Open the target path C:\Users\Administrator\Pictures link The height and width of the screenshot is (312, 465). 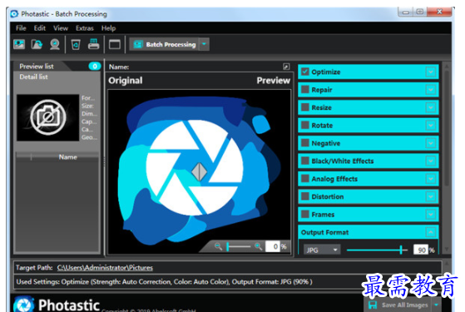(105, 268)
